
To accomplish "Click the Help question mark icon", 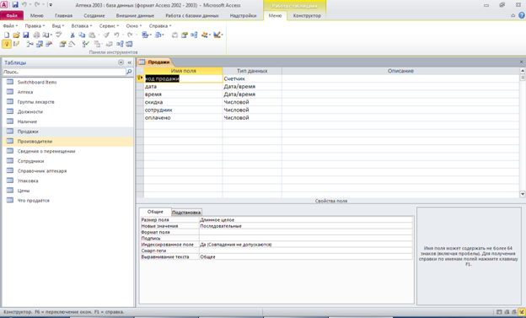I will 522,15.
